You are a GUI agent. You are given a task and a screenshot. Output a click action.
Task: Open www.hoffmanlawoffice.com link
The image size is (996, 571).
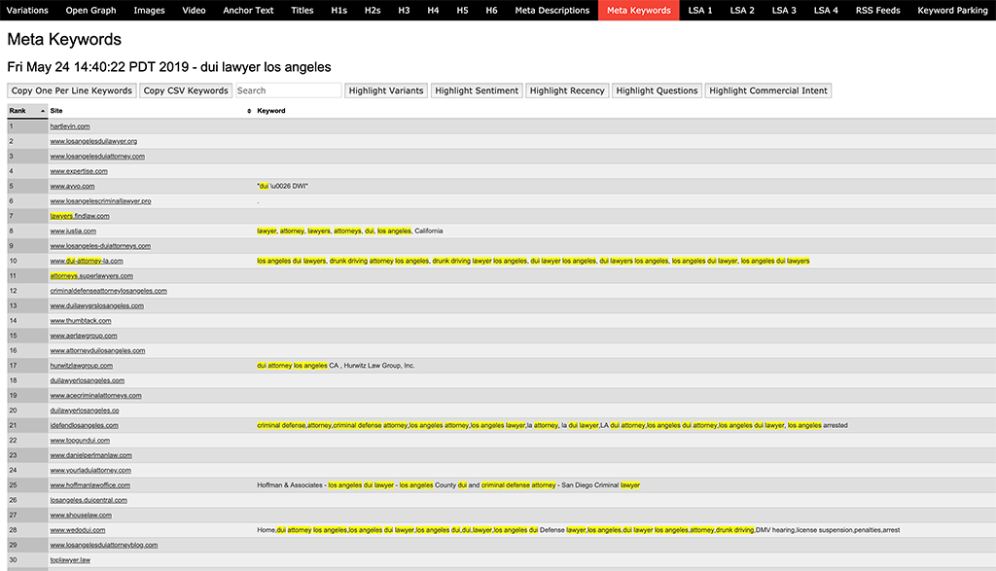click(x=90, y=485)
